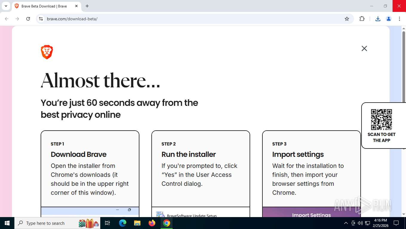Click the Import Settings preview image
This screenshot has width=406, height=229.
[311, 212]
